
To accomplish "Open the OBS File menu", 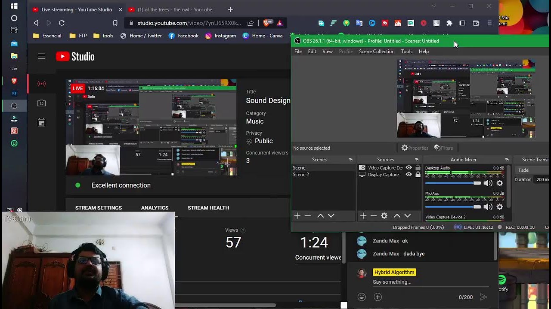I will [x=298, y=51].
